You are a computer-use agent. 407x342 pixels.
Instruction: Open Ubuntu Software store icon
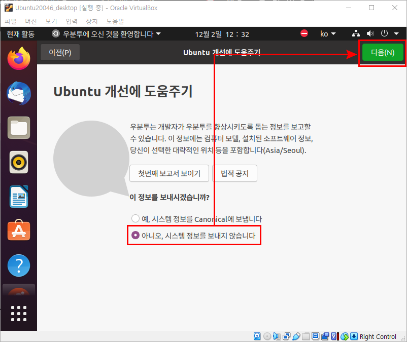[19, 230]
